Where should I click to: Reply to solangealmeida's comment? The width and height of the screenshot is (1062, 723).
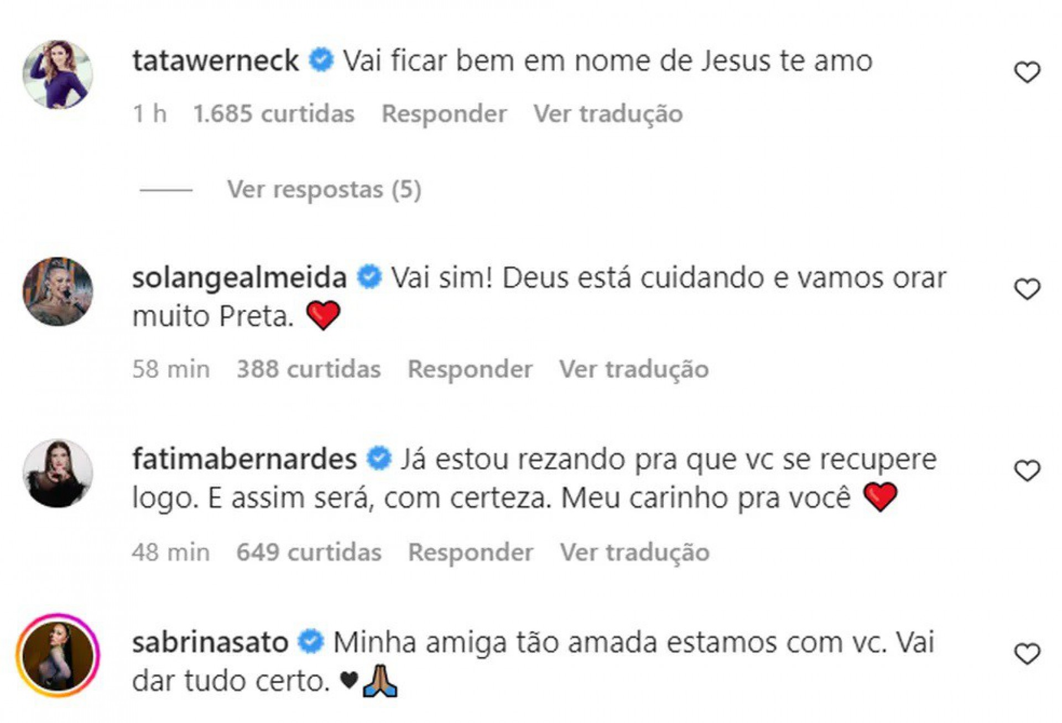(470, 369)
